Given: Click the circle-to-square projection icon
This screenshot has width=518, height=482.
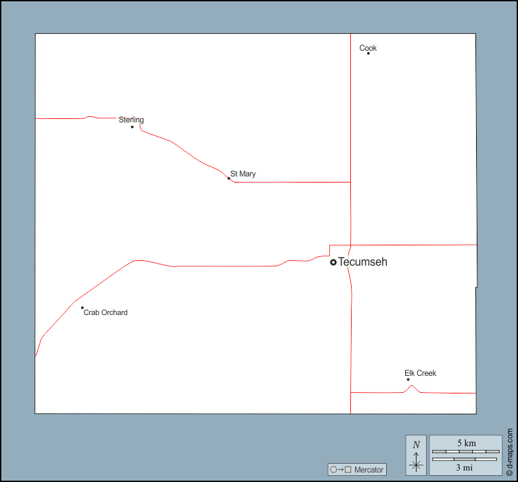Looking at the screenshot, I should coord(340,470).
